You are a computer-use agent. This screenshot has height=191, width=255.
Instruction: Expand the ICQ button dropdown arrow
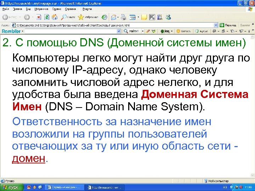171,31
